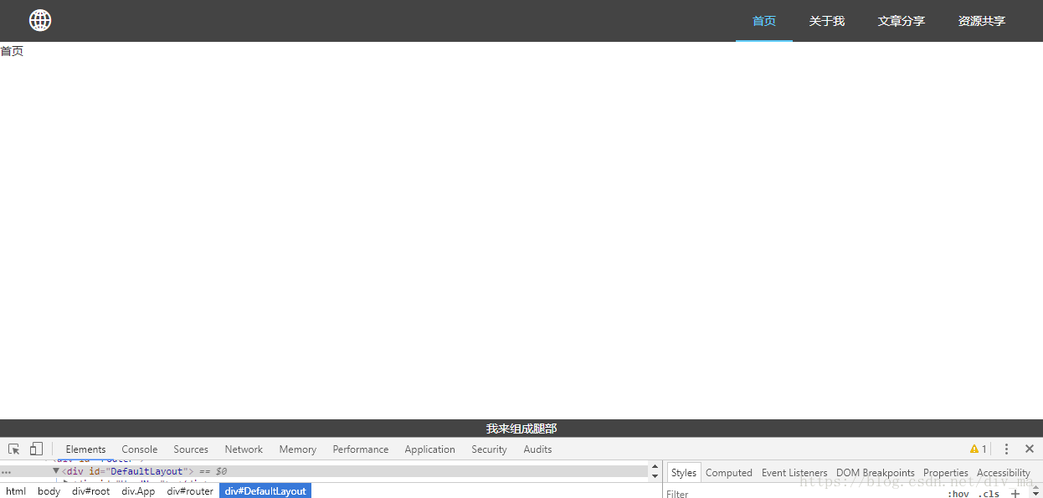
Task: Collapse the div#DefaultLayout DOM node
Action: [56, 471]
